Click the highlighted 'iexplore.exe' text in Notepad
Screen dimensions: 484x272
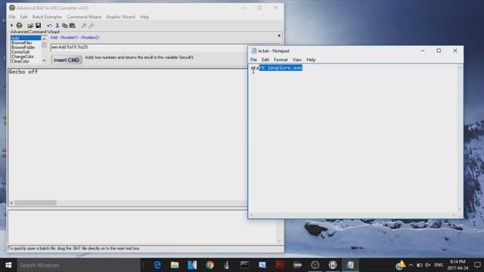point(285,68)
